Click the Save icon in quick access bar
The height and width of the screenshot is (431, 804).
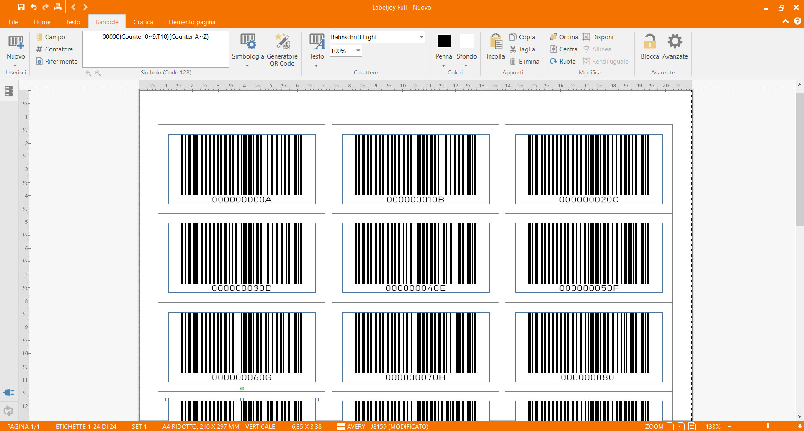21,7
